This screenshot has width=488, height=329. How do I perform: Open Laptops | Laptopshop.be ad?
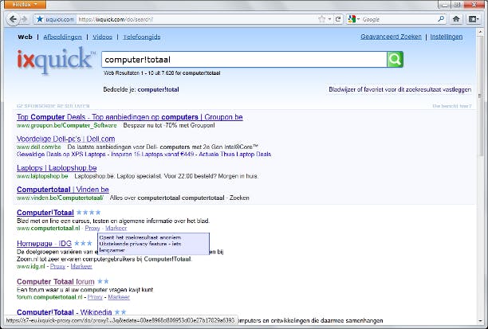57,168
